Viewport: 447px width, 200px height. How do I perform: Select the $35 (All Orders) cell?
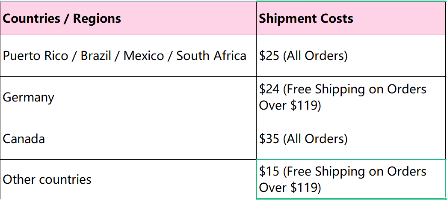pos(352,139)
